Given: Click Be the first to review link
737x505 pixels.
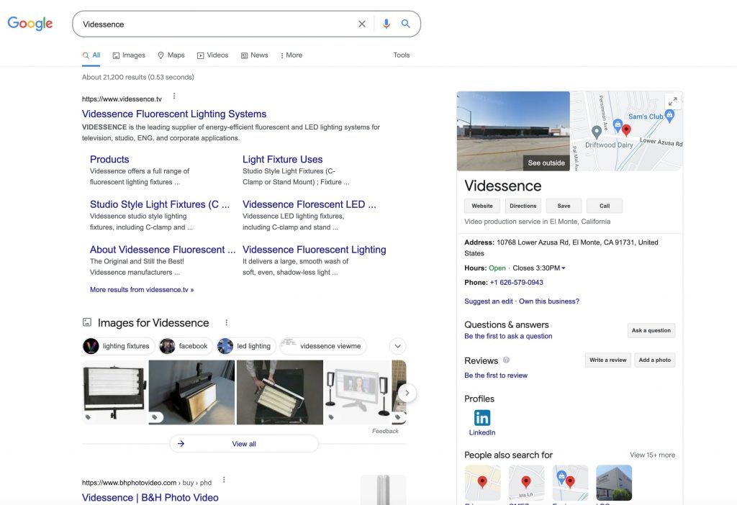Looking at the screenshot, I should 496,376.
